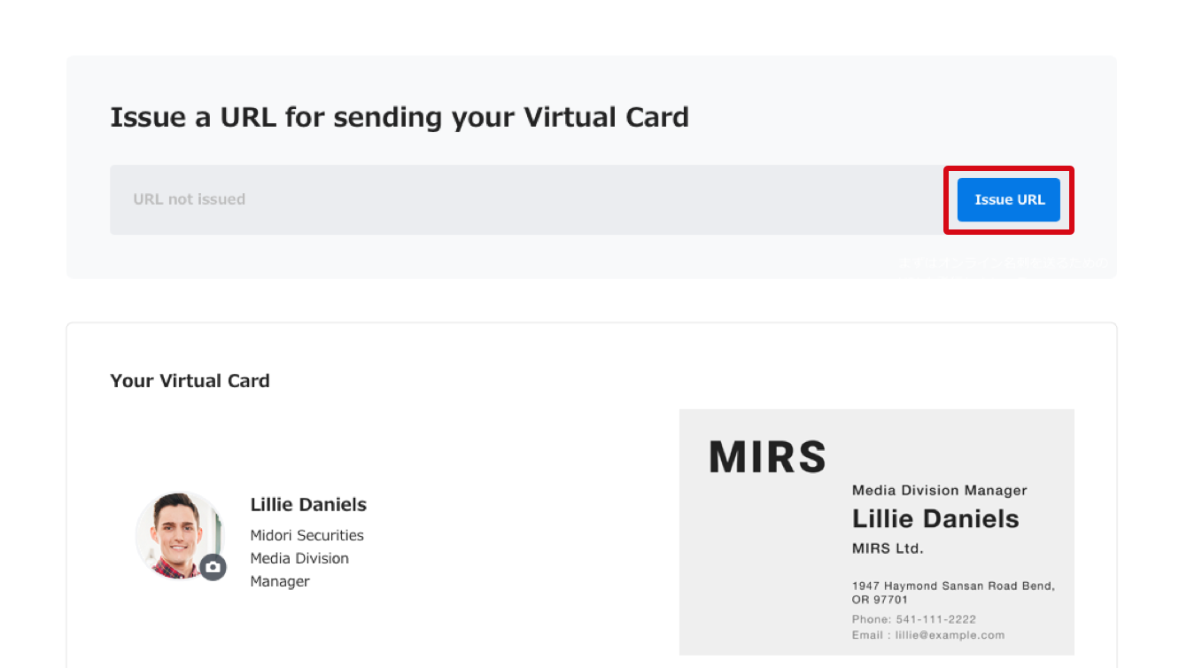Click the large Lillie Daniels card name
This screenshot has width=1187, height=668.
[935, 518]
